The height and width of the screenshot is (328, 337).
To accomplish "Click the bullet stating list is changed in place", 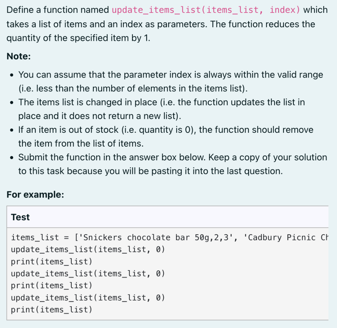I will point(162,109).
